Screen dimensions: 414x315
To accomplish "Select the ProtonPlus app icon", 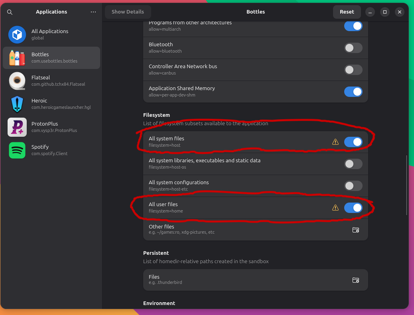I will click(x=17, y=127).
